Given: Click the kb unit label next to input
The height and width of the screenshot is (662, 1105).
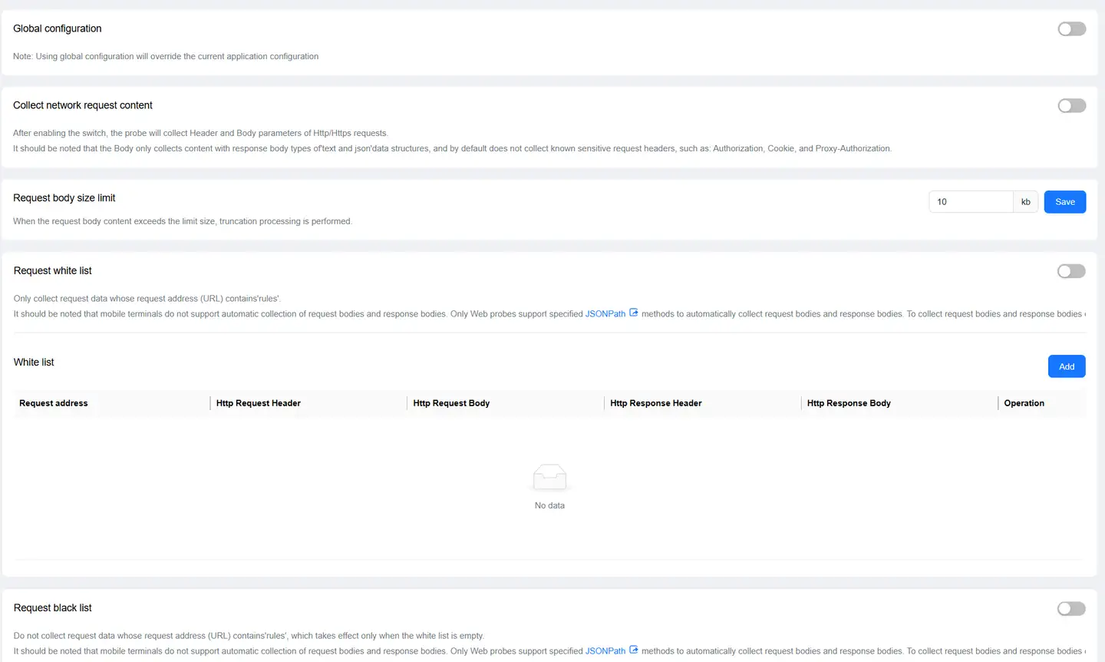Looking at the screenshot, I should tap(1025, 202).
